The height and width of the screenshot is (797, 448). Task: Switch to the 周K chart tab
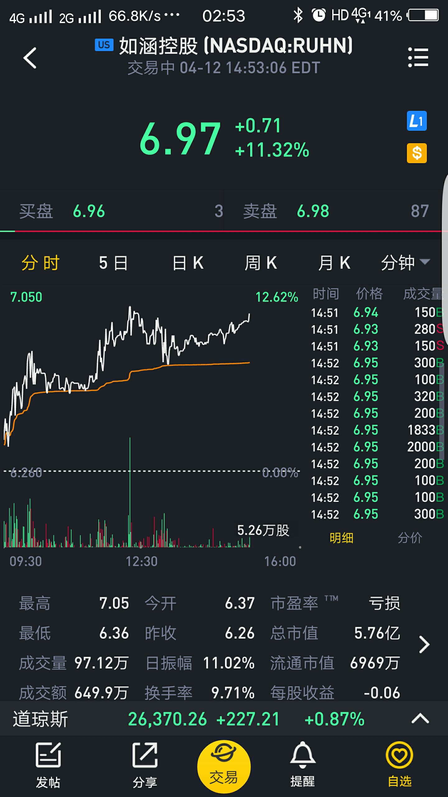(x=261, y=263)
